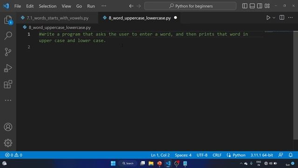Go forward with the right arrow
Viewport: 298px width, 168px height.
coord(139,6)
